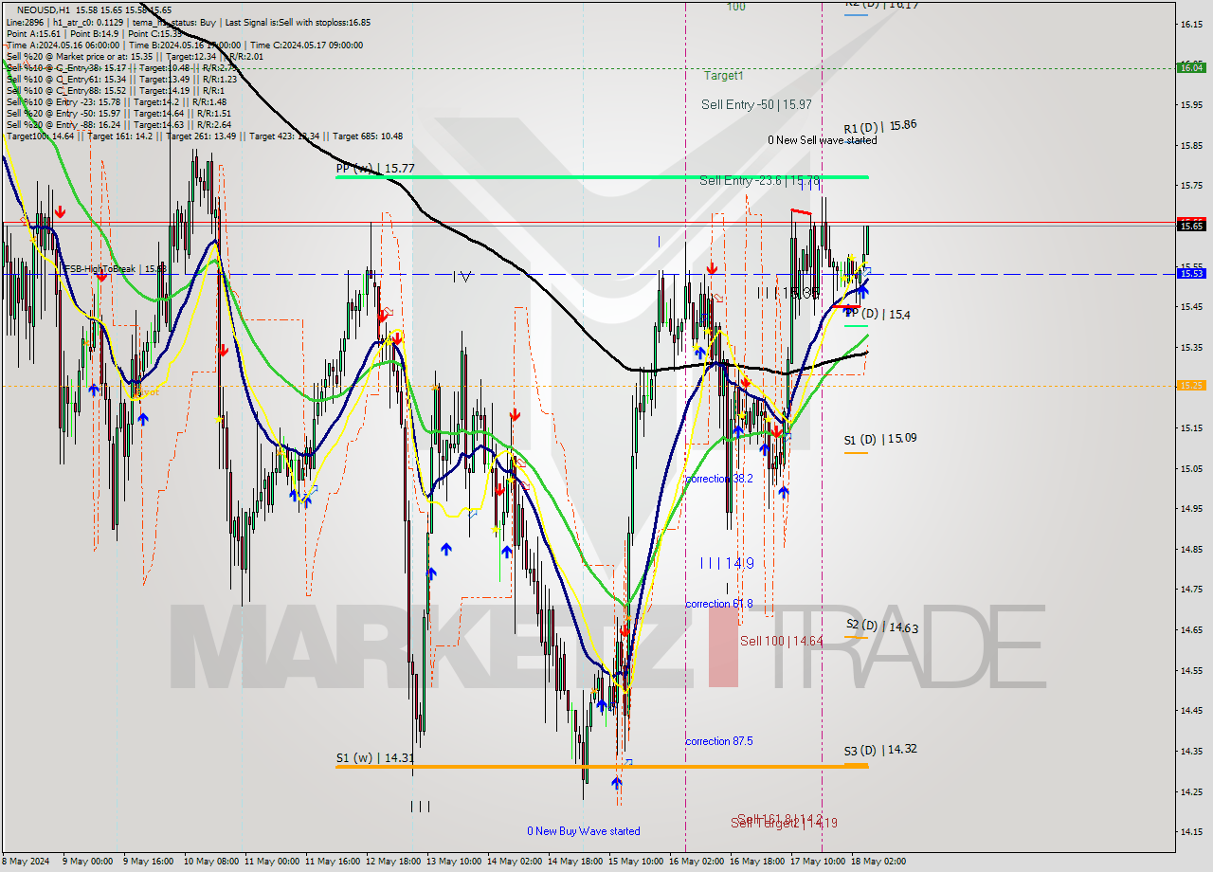Viewport: 1213px width, 872px height.
Task: Click the '13 May 10:00' time label
Action: click(454, 862)
